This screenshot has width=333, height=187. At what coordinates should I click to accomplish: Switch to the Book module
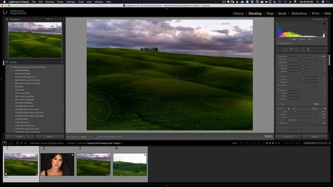coord(282,14)
